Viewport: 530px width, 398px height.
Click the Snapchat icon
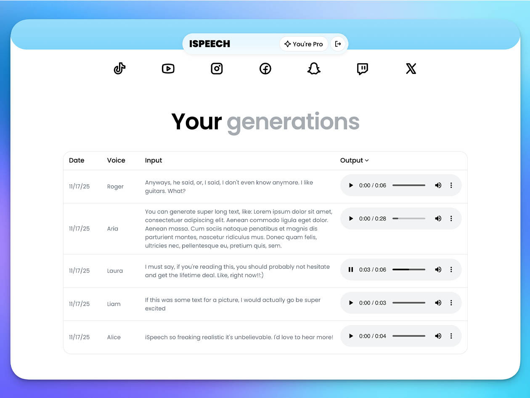click(x=313, y=68)
